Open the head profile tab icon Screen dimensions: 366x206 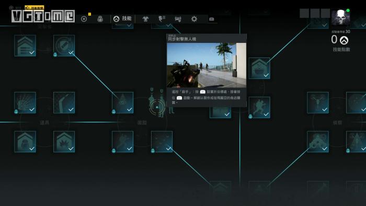coord(162,19)
